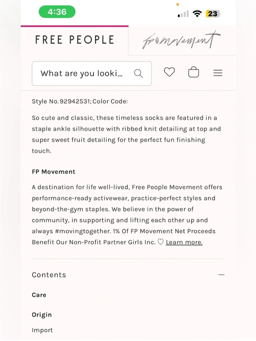Viewport: 256px width, 341px height.
Task: Tap the green 4:36 time pill
Action: (57, 12)
